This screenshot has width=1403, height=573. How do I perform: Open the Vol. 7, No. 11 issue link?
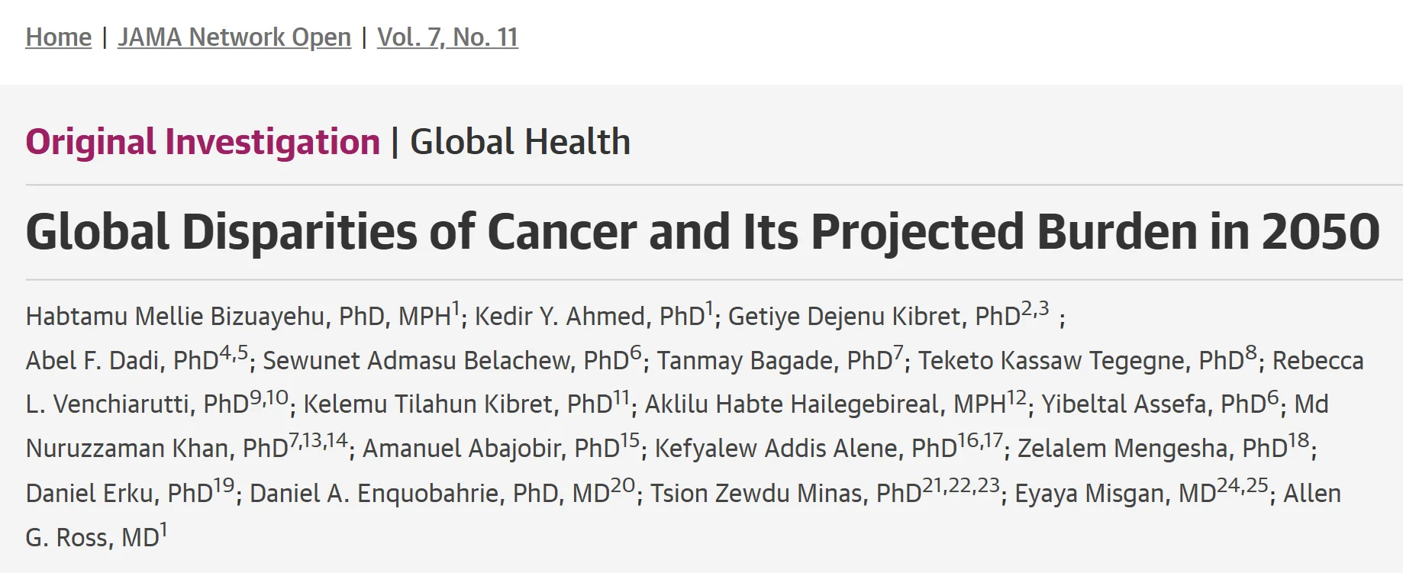point(448,37)
